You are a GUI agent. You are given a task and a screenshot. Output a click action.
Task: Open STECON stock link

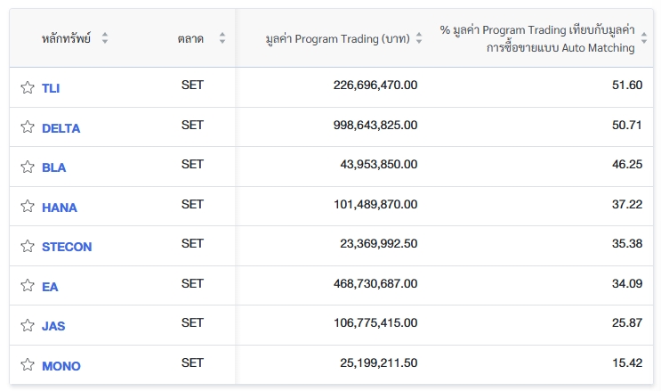pos(67,247)
